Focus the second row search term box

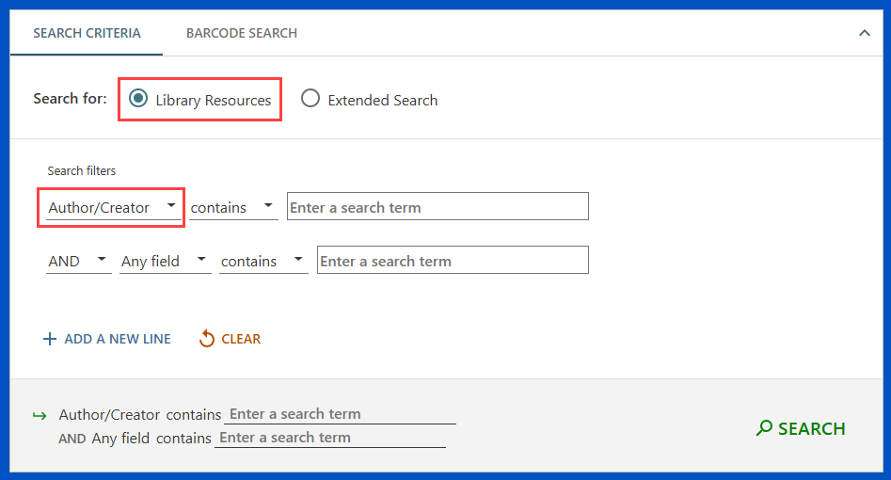pyautogui.click(x=453, y=261)
